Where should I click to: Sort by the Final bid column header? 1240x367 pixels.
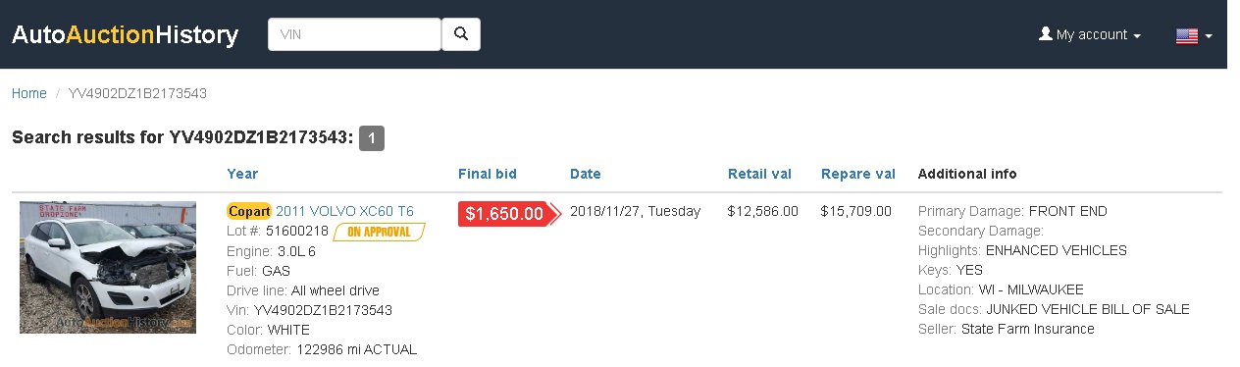pyautogui.click(x=488, y=174)
